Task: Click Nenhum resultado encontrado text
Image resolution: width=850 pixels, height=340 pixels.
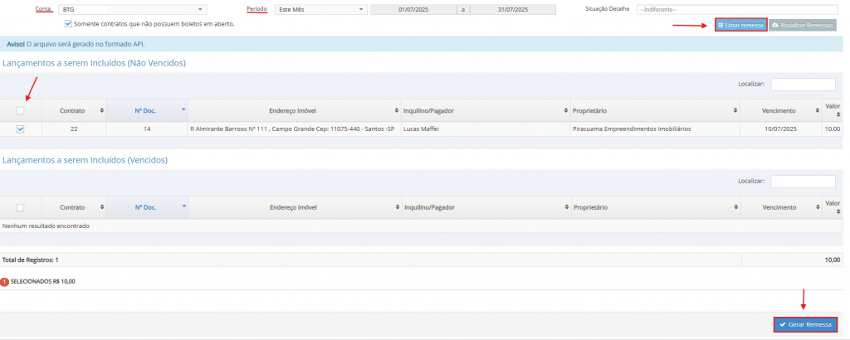Action: point(46,226)
